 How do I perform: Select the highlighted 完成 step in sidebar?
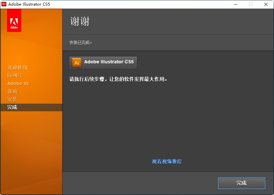[x=31, y=107]
